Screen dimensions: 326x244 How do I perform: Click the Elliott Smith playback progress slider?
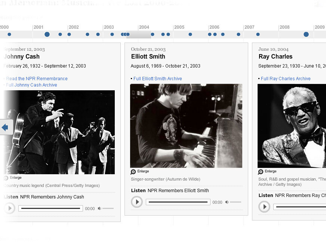[x=178, y=202]
